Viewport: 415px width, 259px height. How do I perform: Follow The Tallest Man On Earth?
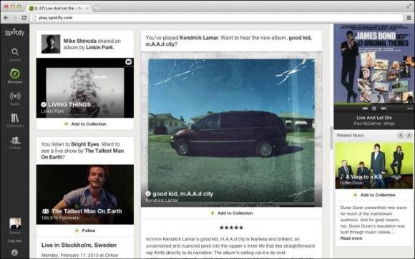point(85,230)
